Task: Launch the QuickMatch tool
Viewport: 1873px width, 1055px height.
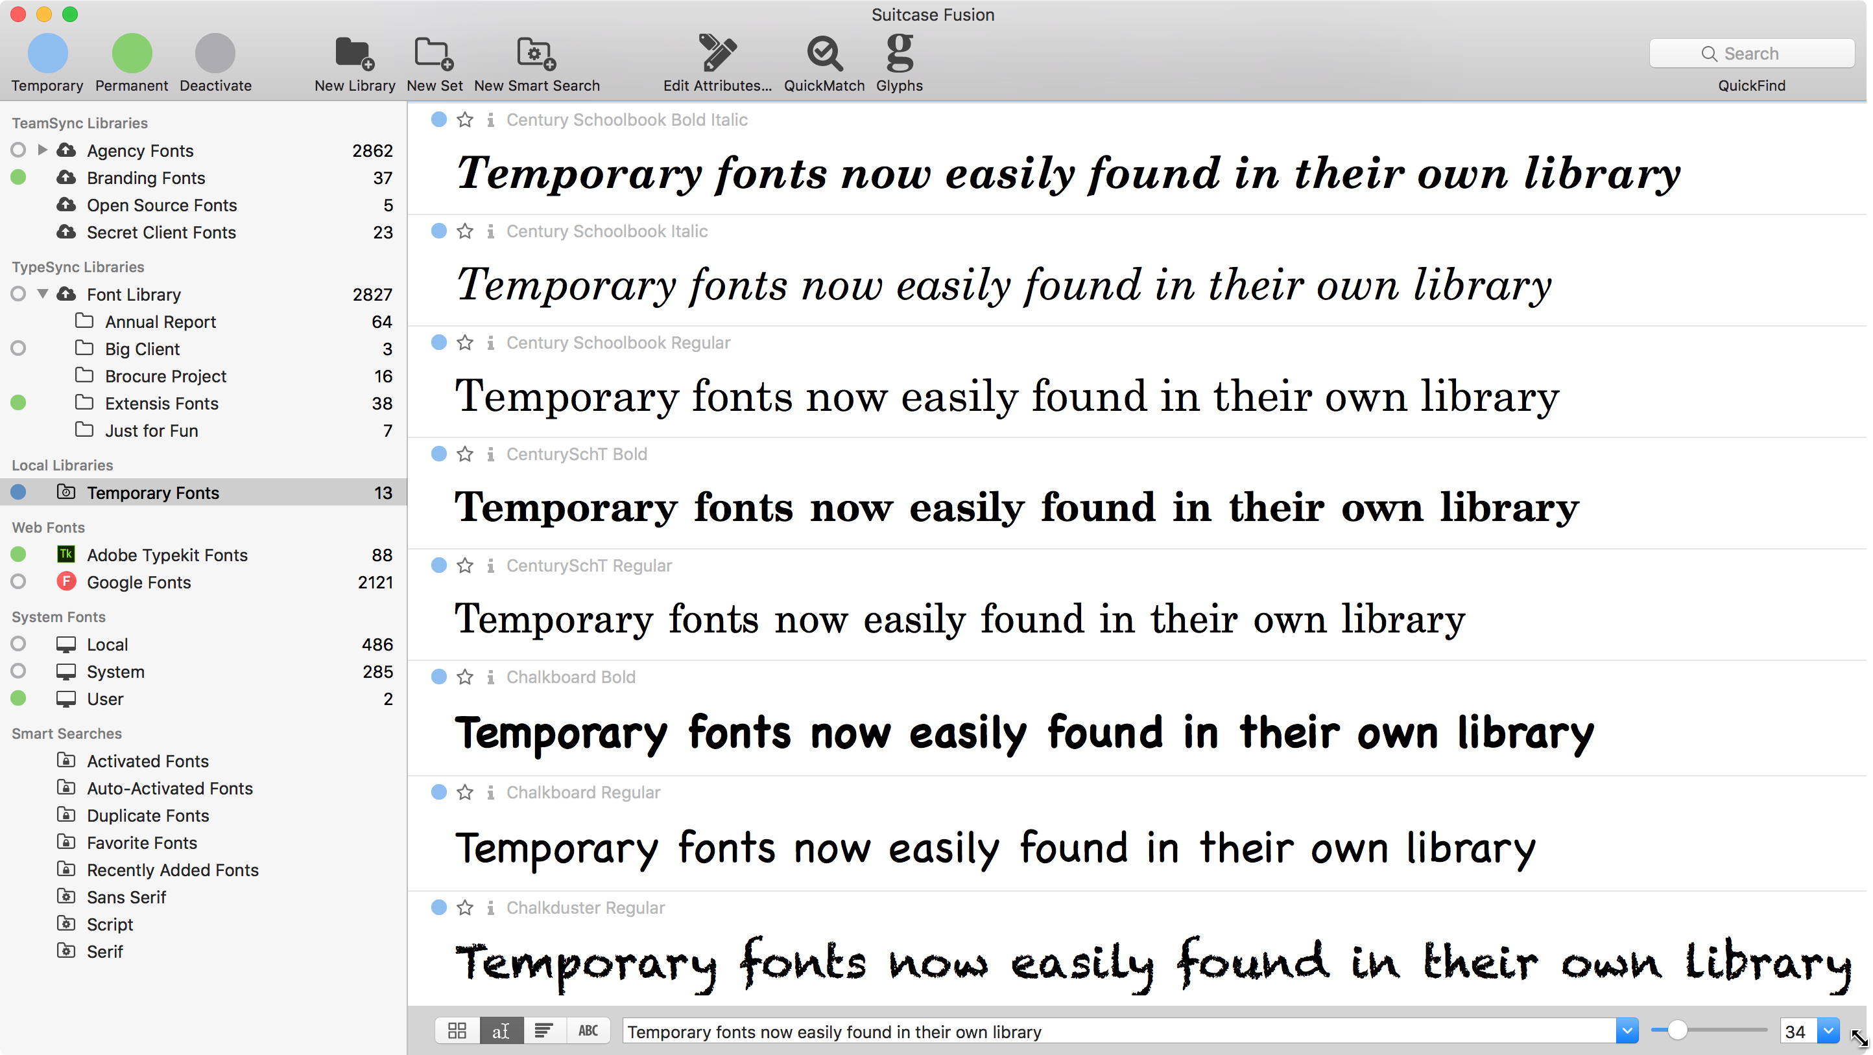Action: click(823, 54)
